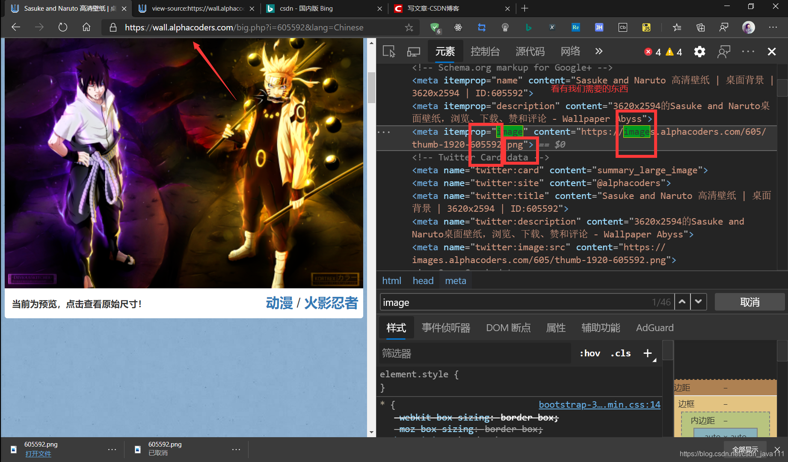Show DevTools warning count badge
This screenshot has width=788, height=462.
(x=674, y=52)
